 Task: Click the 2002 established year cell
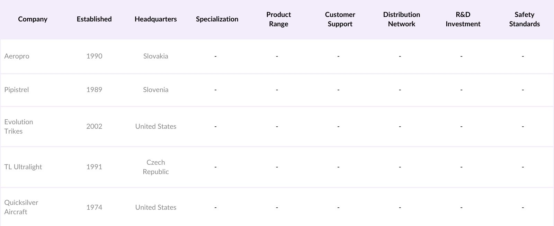[x=94, y=126]
